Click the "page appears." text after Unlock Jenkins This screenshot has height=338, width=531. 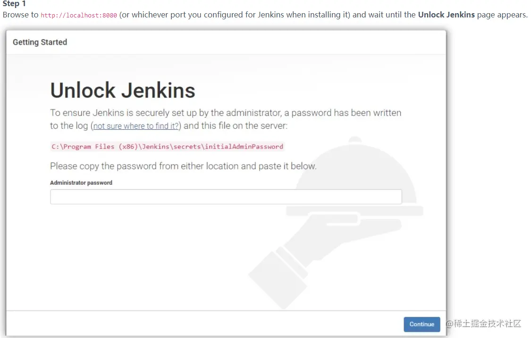(x=502, y=15)
